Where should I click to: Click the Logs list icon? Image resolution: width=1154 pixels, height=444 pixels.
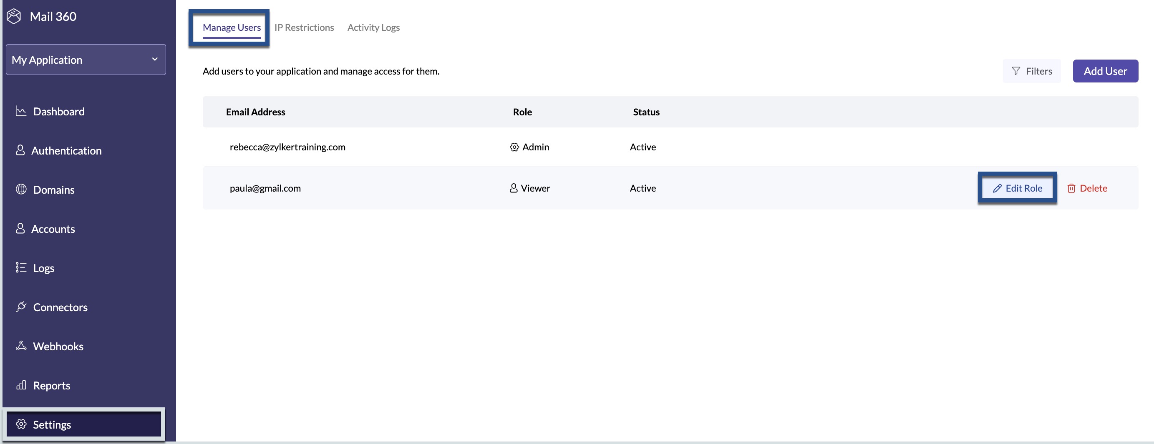[x=20, y=267]
